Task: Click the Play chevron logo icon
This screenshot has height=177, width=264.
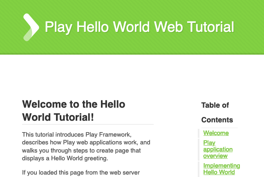Action: click(31, 27)
